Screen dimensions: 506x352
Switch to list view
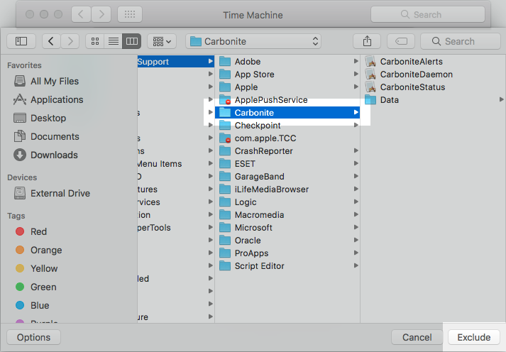point(113,41)
